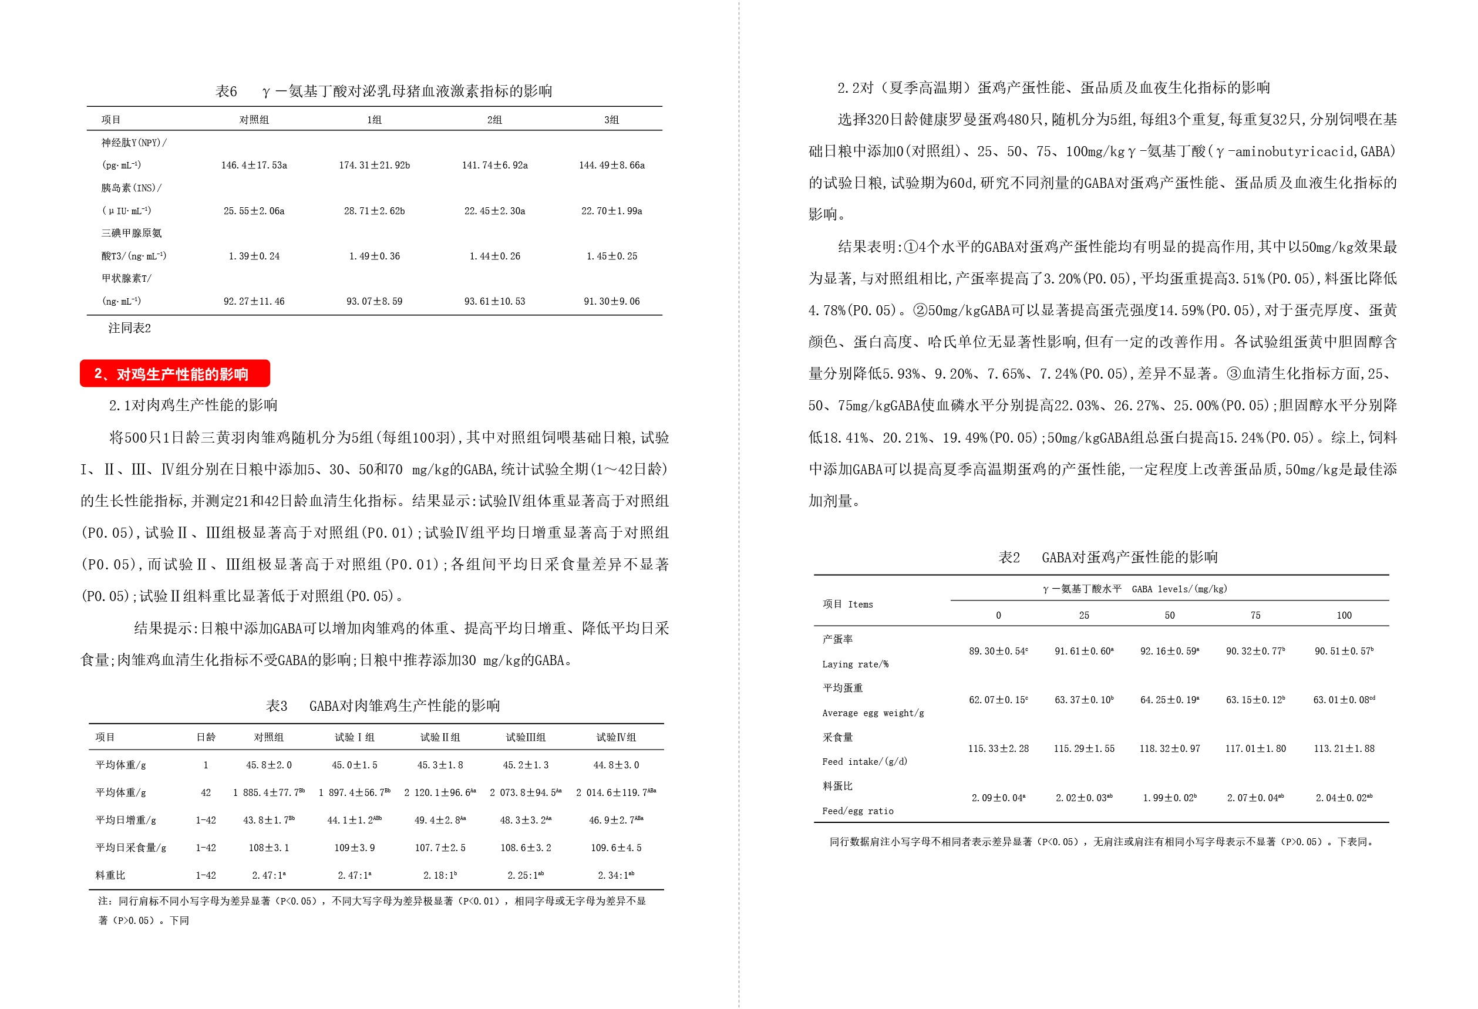
Task: Click the subheading '2.1对肉鸡生产性能的影响'
Action: pos(193,405)
